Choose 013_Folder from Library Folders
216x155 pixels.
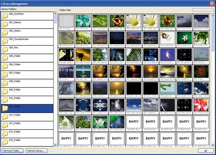pos(27,125)
